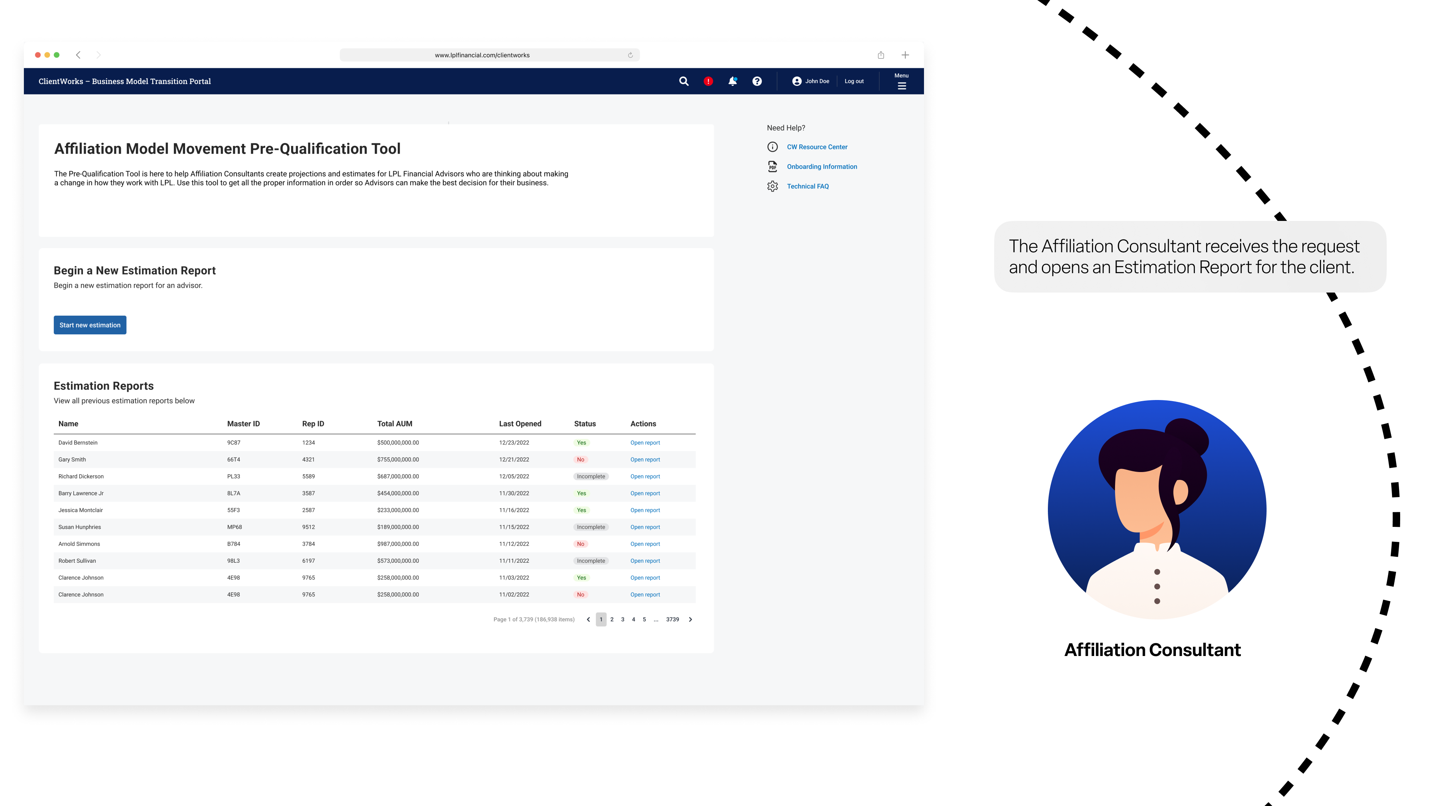Go to next page with right chevron
This screenshot has width=1433, height=806.
coord(690,619)
